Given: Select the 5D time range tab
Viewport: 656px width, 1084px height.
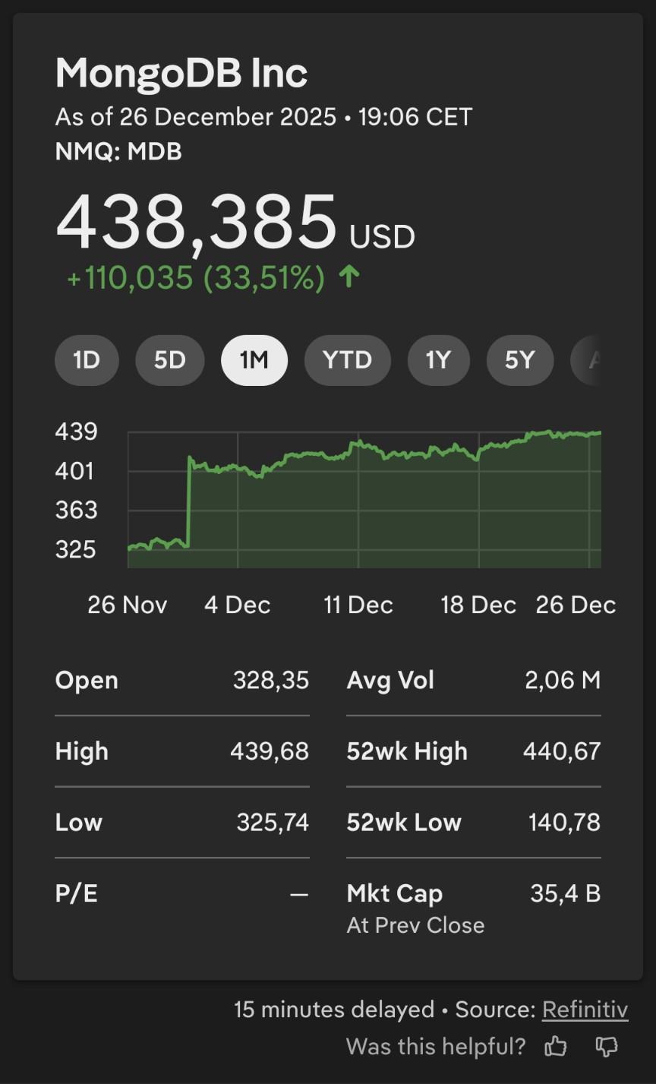Looking at the screenshot, I should 170,360.
